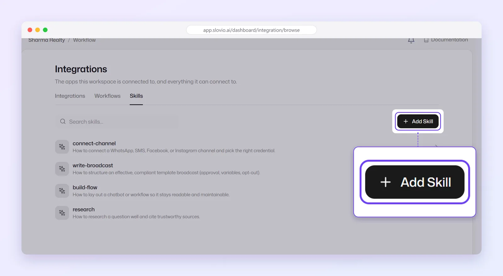Open the connect-channel skill title

[x=94, y=143]
